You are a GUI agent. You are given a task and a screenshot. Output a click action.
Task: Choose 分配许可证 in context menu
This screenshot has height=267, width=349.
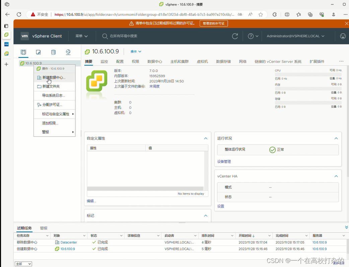click(55, 105)
